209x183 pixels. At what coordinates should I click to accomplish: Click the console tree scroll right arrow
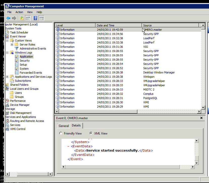pyautogui.click(x=50, y=174)
